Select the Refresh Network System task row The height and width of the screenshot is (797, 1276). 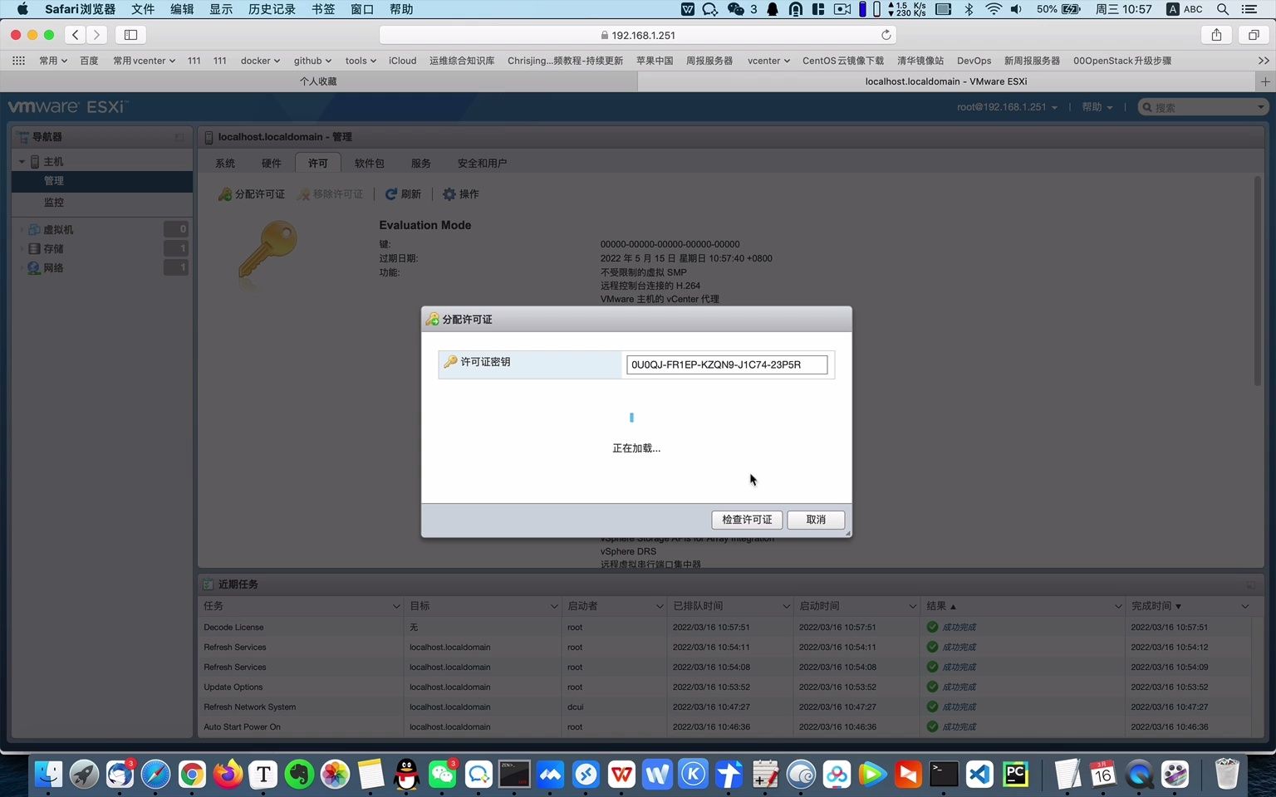point(725,707)
